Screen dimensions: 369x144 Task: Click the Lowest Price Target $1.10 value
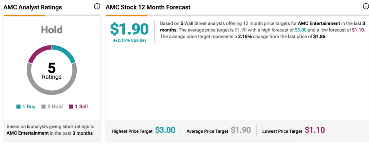(315, 131)
